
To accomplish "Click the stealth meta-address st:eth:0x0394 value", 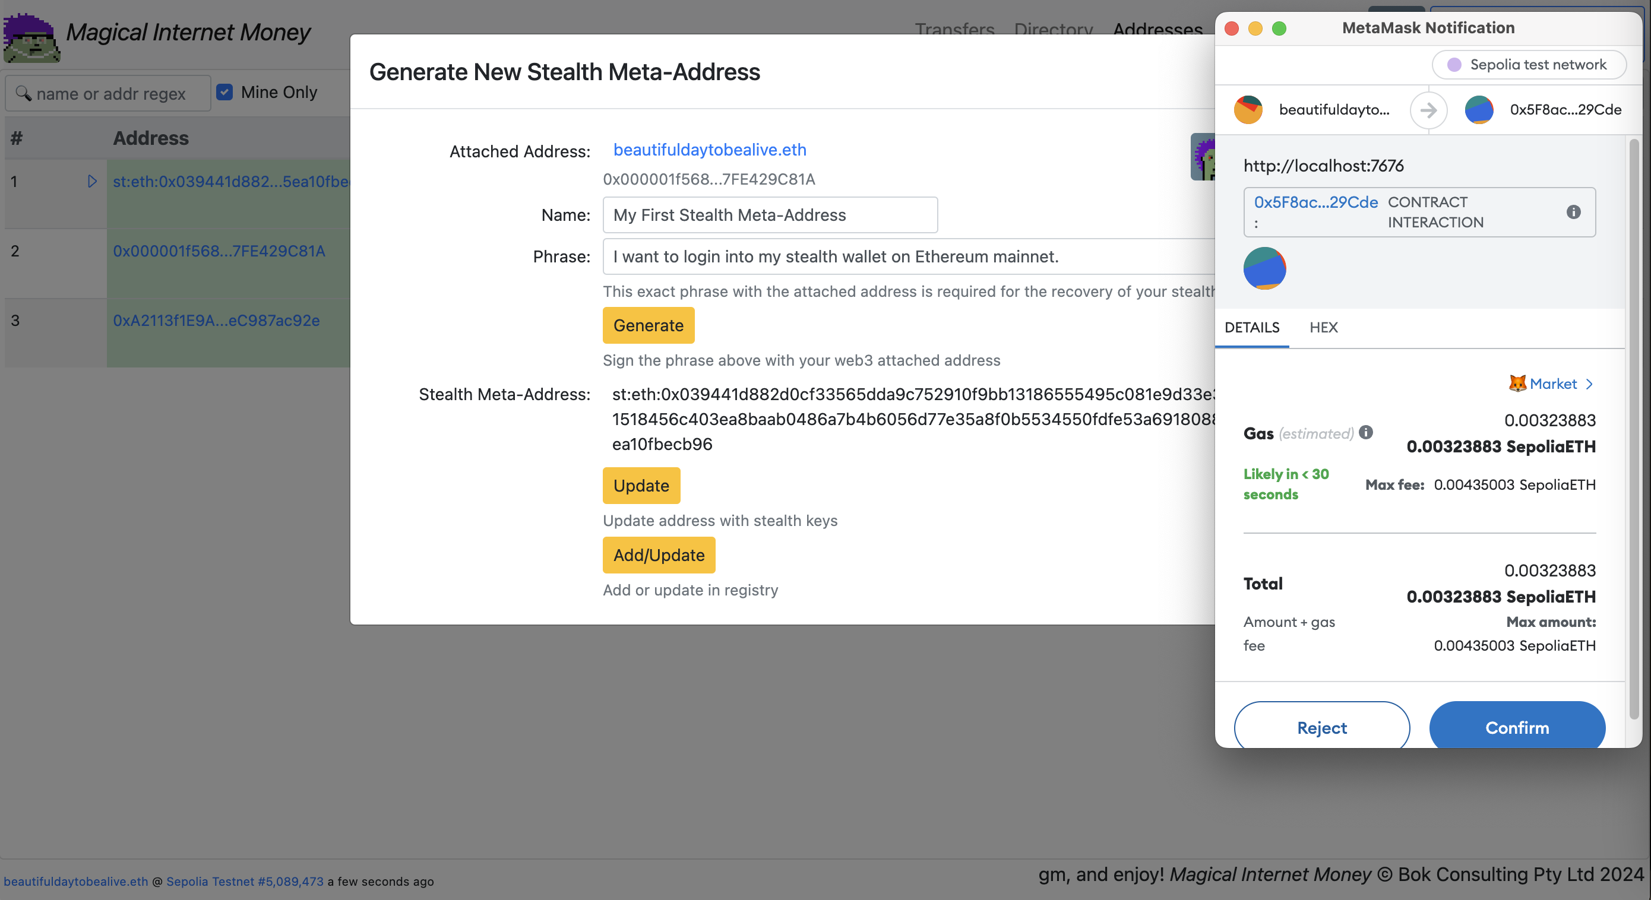I will [x=913, y=419].
